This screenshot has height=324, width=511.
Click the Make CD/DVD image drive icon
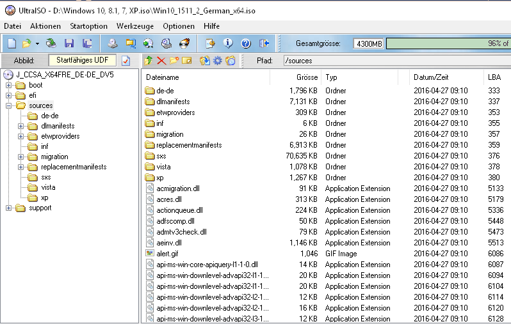pos(113,43)
